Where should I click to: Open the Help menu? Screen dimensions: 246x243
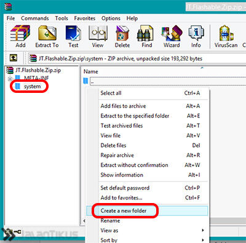coord(132,18)
